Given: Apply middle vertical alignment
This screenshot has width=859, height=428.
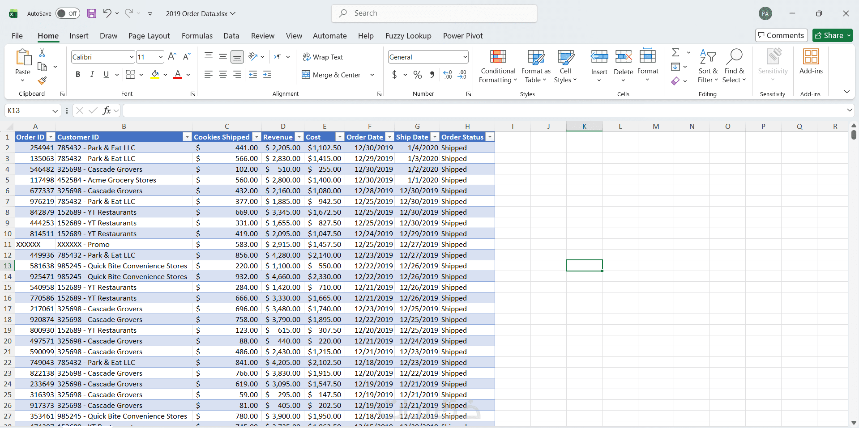Looking at the screenshot, I should (x=223, y=56).
